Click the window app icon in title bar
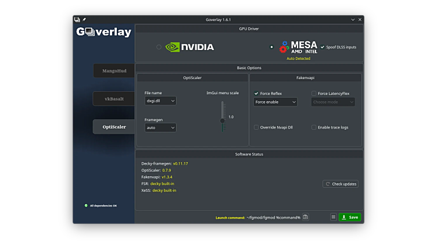Viewport: 437px width, 246px height. (77, 20)
